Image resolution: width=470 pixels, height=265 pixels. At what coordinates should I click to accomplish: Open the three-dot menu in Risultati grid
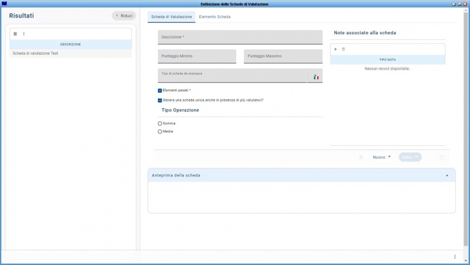click(23, 33)
